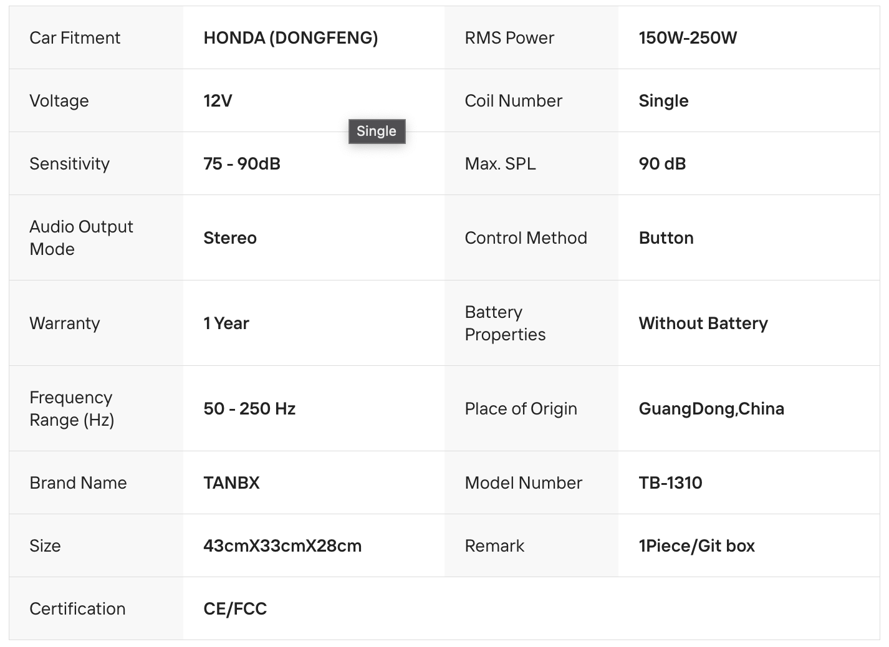Click the Battery Properties label
Screen dimensions: 889x647
coord(505,323)
